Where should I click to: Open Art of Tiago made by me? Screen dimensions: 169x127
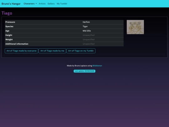tap(52, 51)
